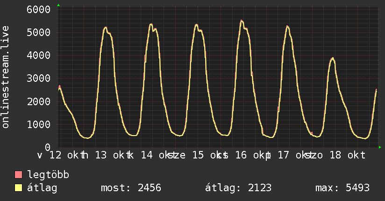Click the green arrow ending the x-axis
Image resolution: width=385 pixels, height=201 pixels.
pos(380,147)
